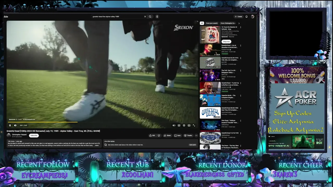Open options for Pink Floyd video

[x=241, y=121]
